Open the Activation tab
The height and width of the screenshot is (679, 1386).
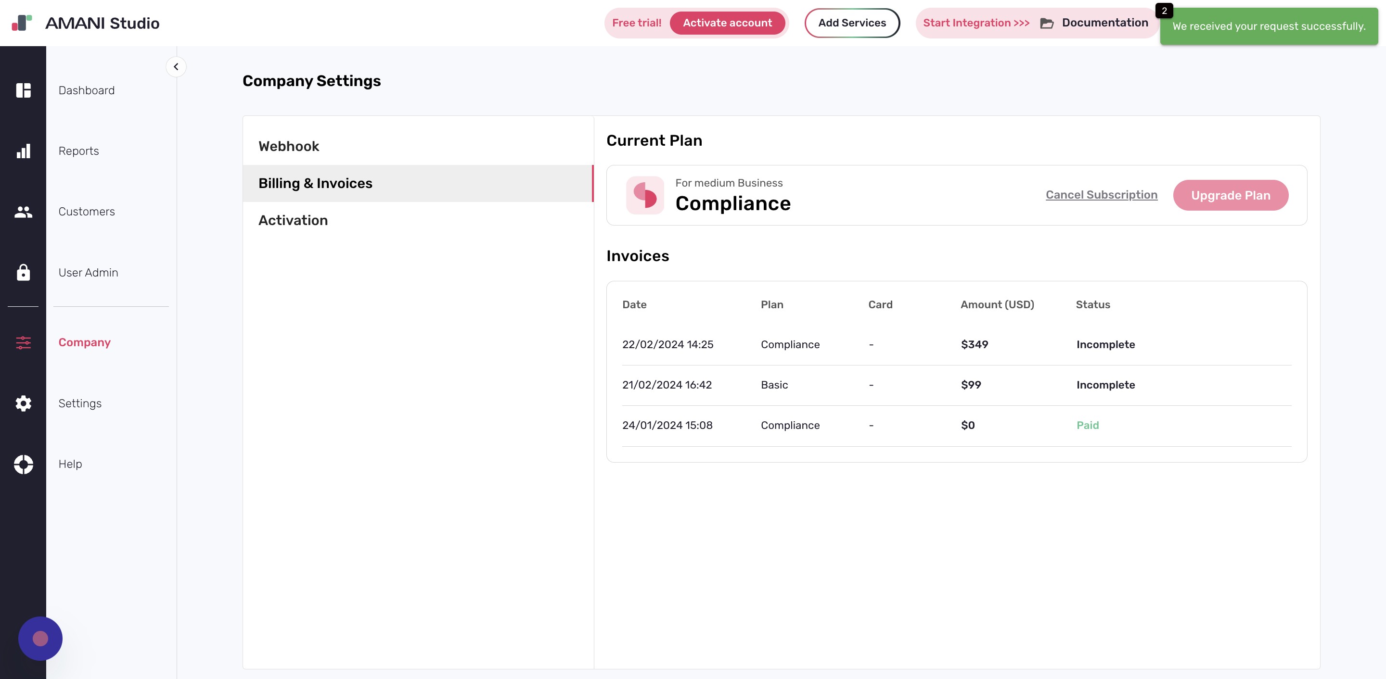click(293, 220)
